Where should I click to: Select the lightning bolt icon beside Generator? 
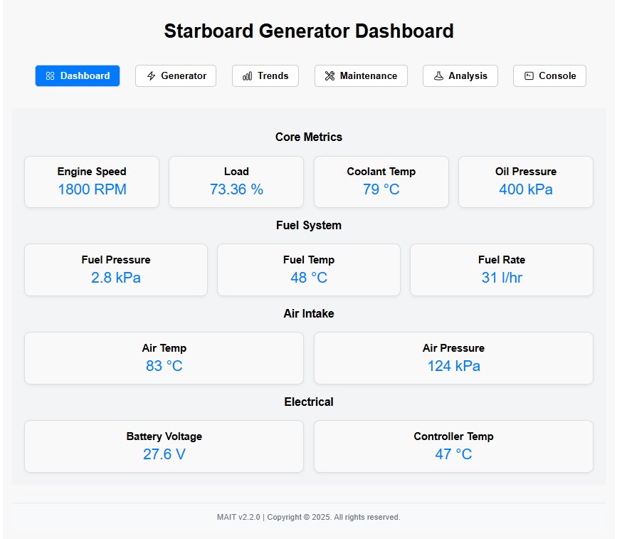(151, 75)
